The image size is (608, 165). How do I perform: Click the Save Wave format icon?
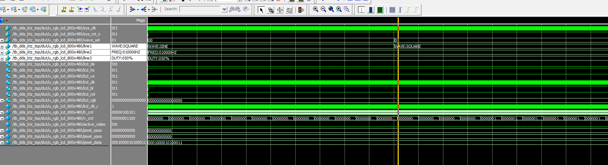33,10
